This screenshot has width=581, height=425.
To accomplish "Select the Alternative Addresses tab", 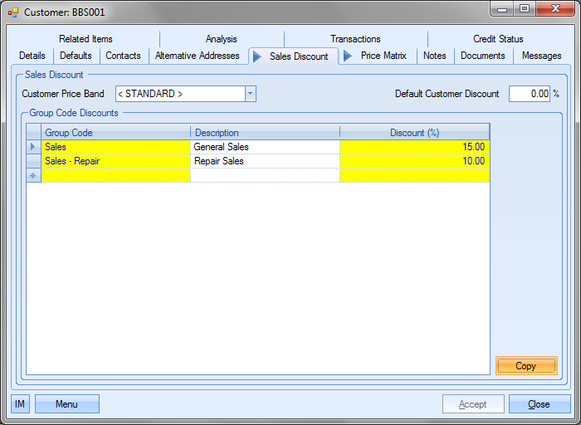I will (x=197, y=56).
